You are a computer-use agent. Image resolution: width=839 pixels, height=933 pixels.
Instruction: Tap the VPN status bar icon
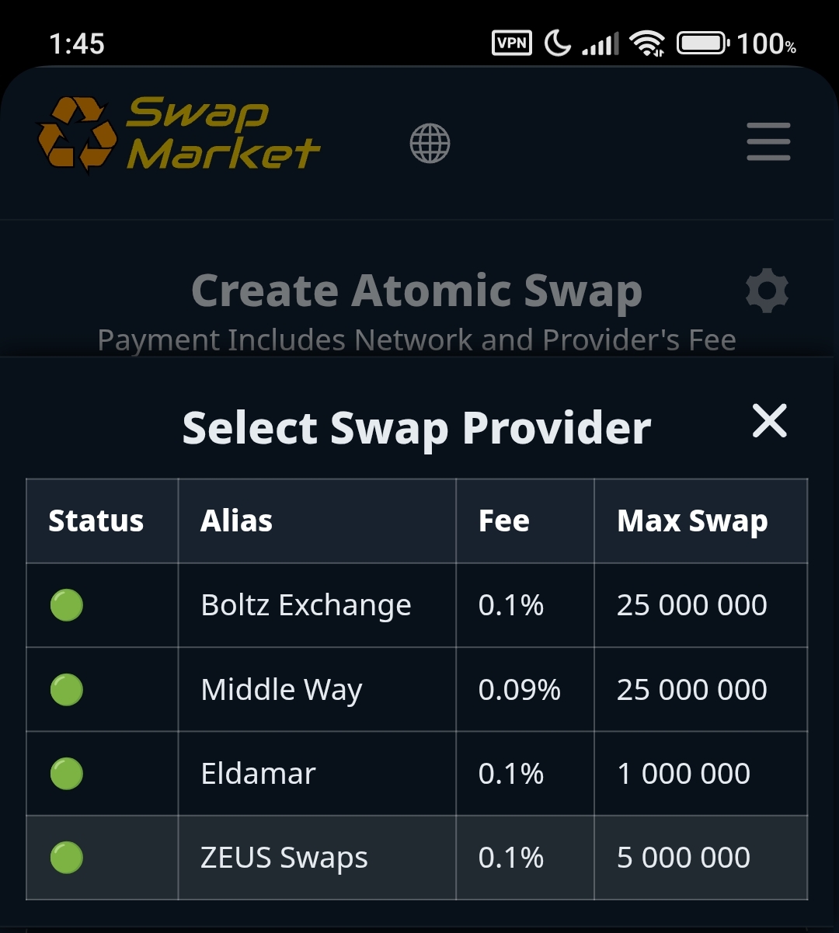pos(512,44)
